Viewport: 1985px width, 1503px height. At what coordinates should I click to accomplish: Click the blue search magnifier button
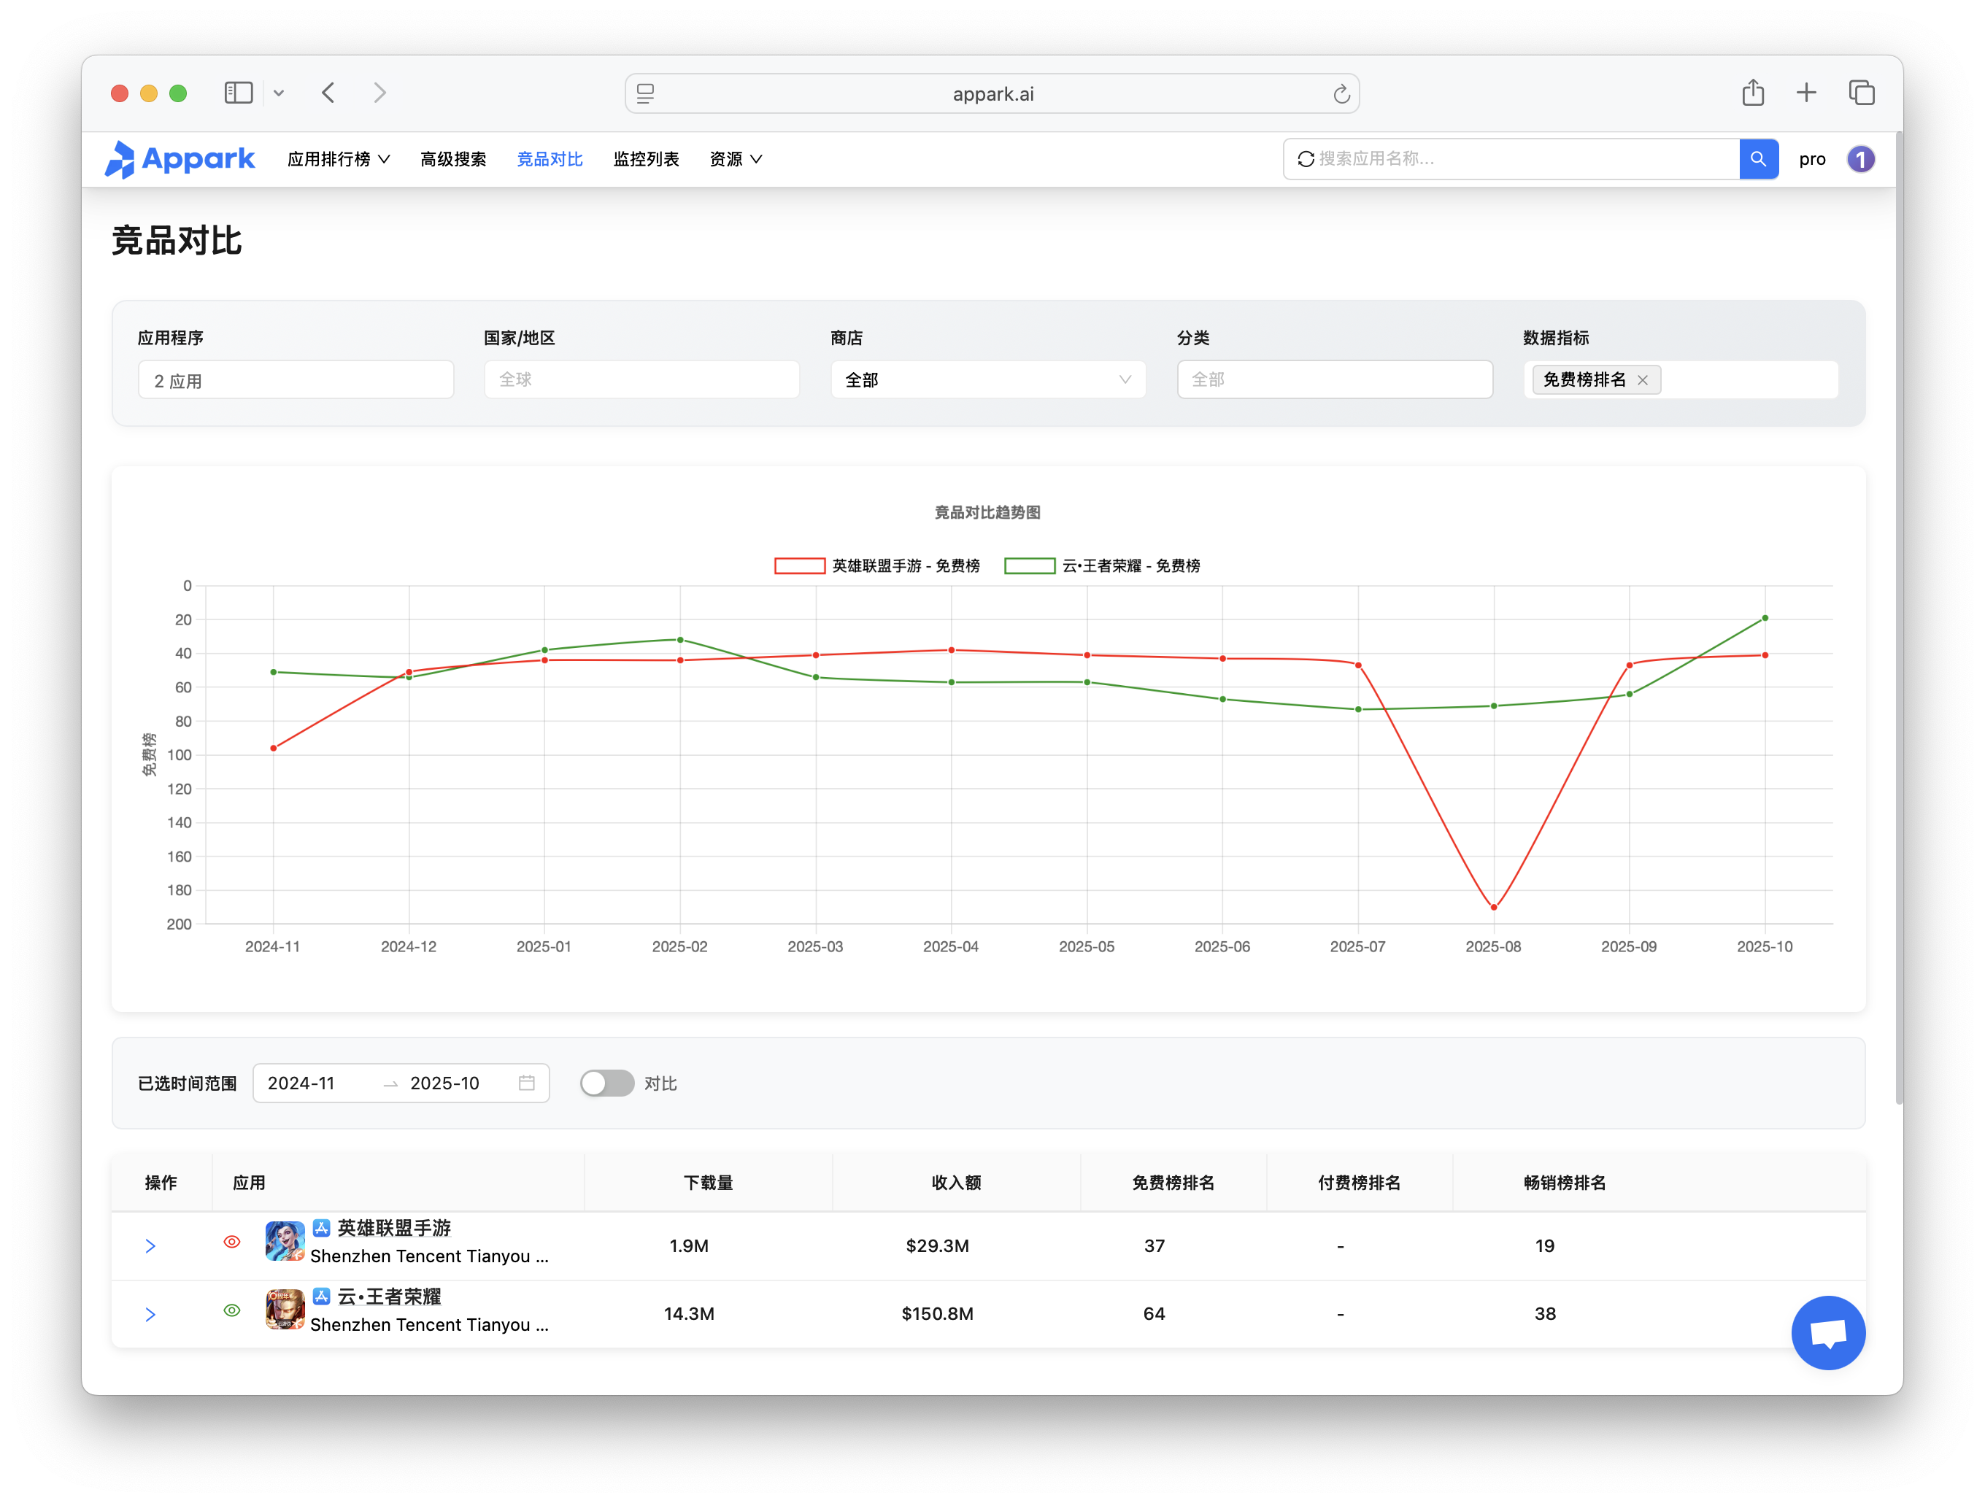[x=1758, y=159]
